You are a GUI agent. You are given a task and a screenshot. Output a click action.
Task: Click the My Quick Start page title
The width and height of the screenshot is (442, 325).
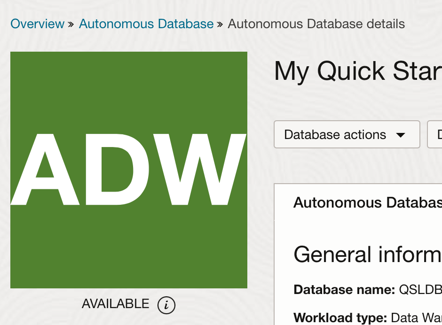coord(357,71)
